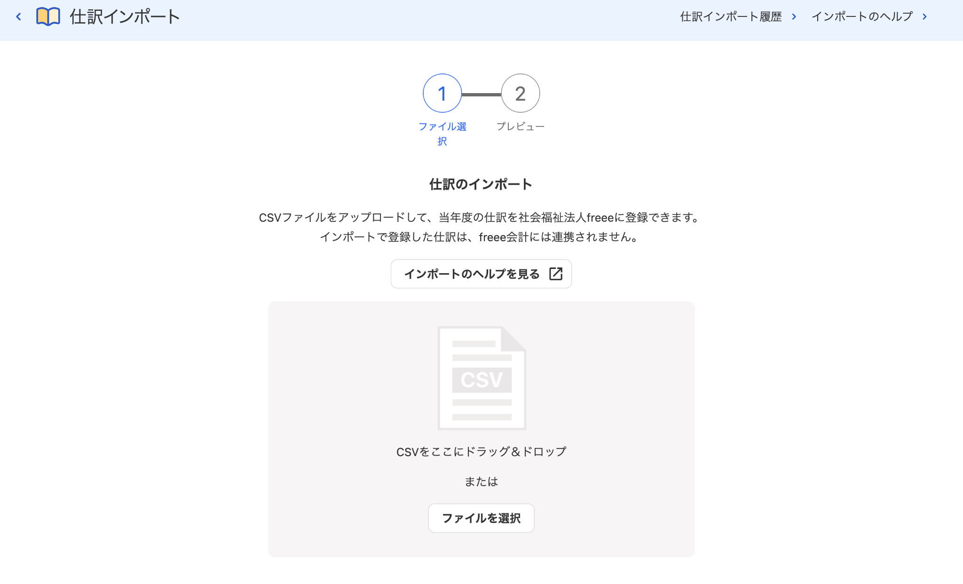The width and height of the screenshot is (963, 584).
Task: Click the ファイル選択 step label
Action: pos(442,134)
